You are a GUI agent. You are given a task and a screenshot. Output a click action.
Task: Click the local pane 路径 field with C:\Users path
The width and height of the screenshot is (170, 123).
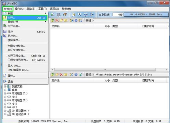coord(131,75)
